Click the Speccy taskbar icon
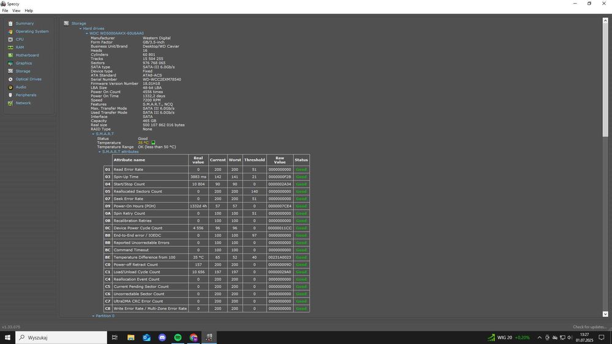Screen dimensions: 612x344 click(x=209, y=337)
